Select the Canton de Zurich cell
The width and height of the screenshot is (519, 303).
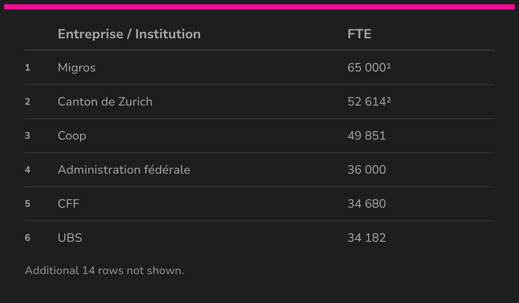click(105, 102)
